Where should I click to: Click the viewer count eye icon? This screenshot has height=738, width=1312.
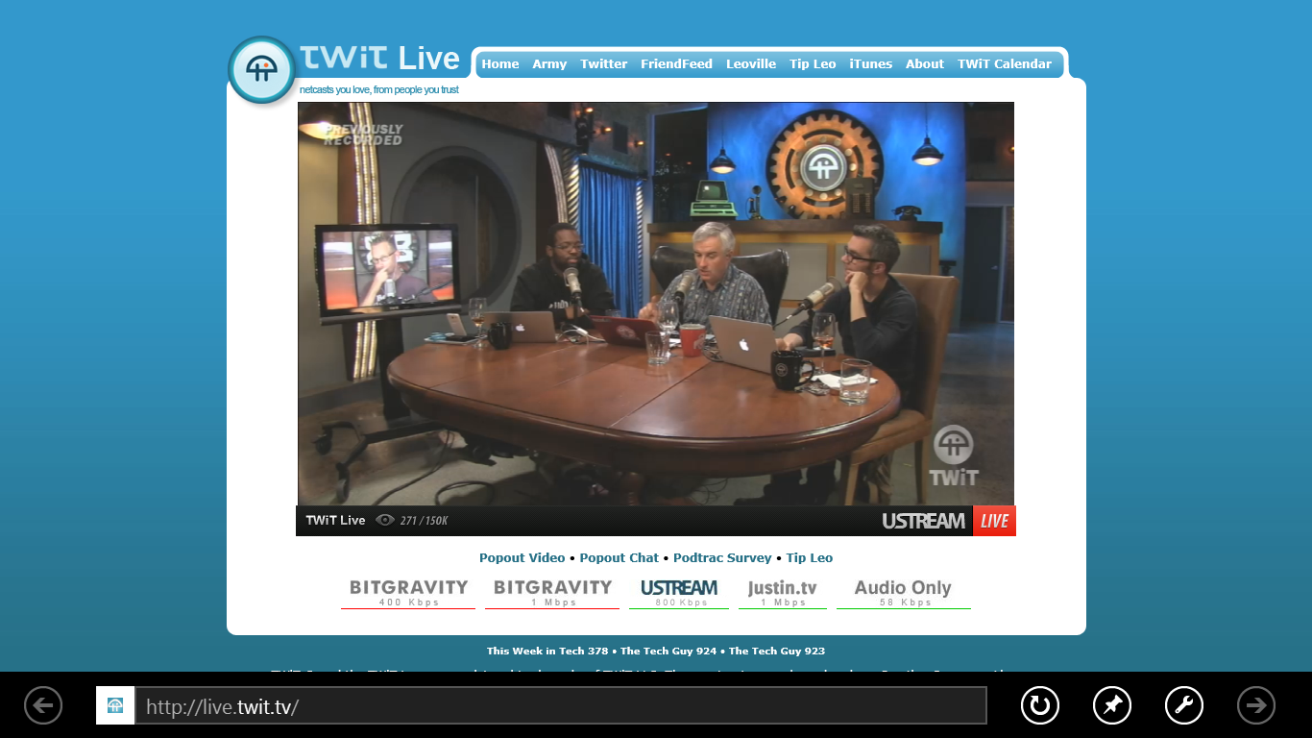385,521
